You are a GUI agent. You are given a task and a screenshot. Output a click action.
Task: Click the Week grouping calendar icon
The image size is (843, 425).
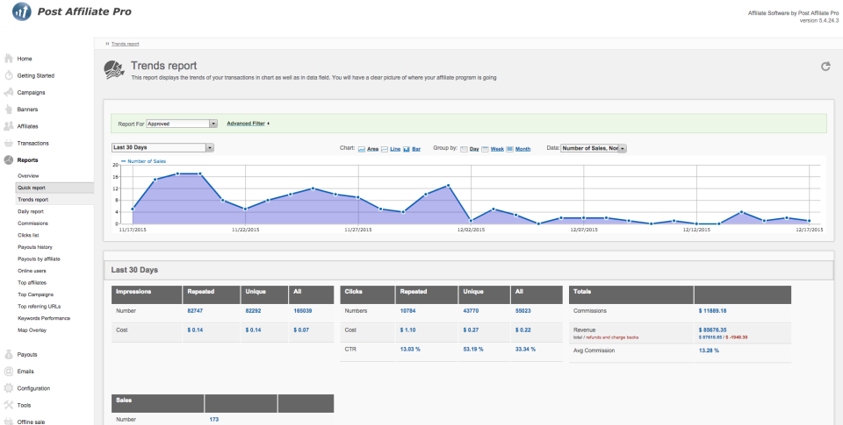coord(485,149)
